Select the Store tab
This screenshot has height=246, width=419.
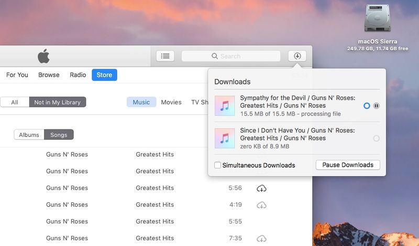point(104,75)
